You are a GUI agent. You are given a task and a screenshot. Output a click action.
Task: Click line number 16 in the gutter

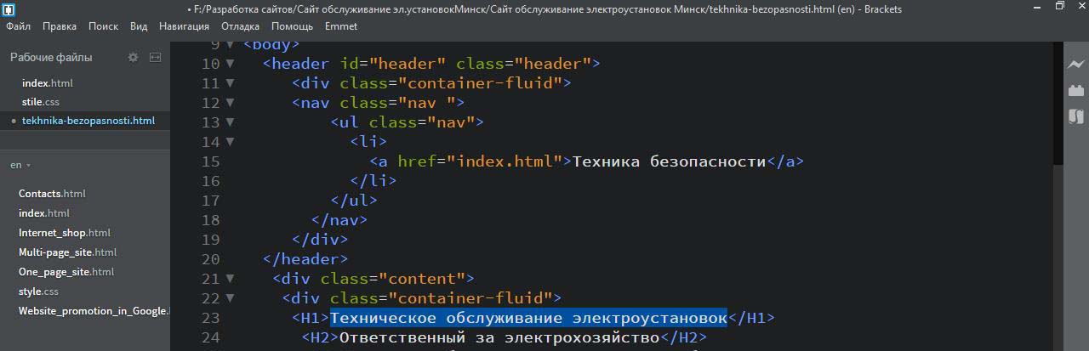[x=209, y=181]
